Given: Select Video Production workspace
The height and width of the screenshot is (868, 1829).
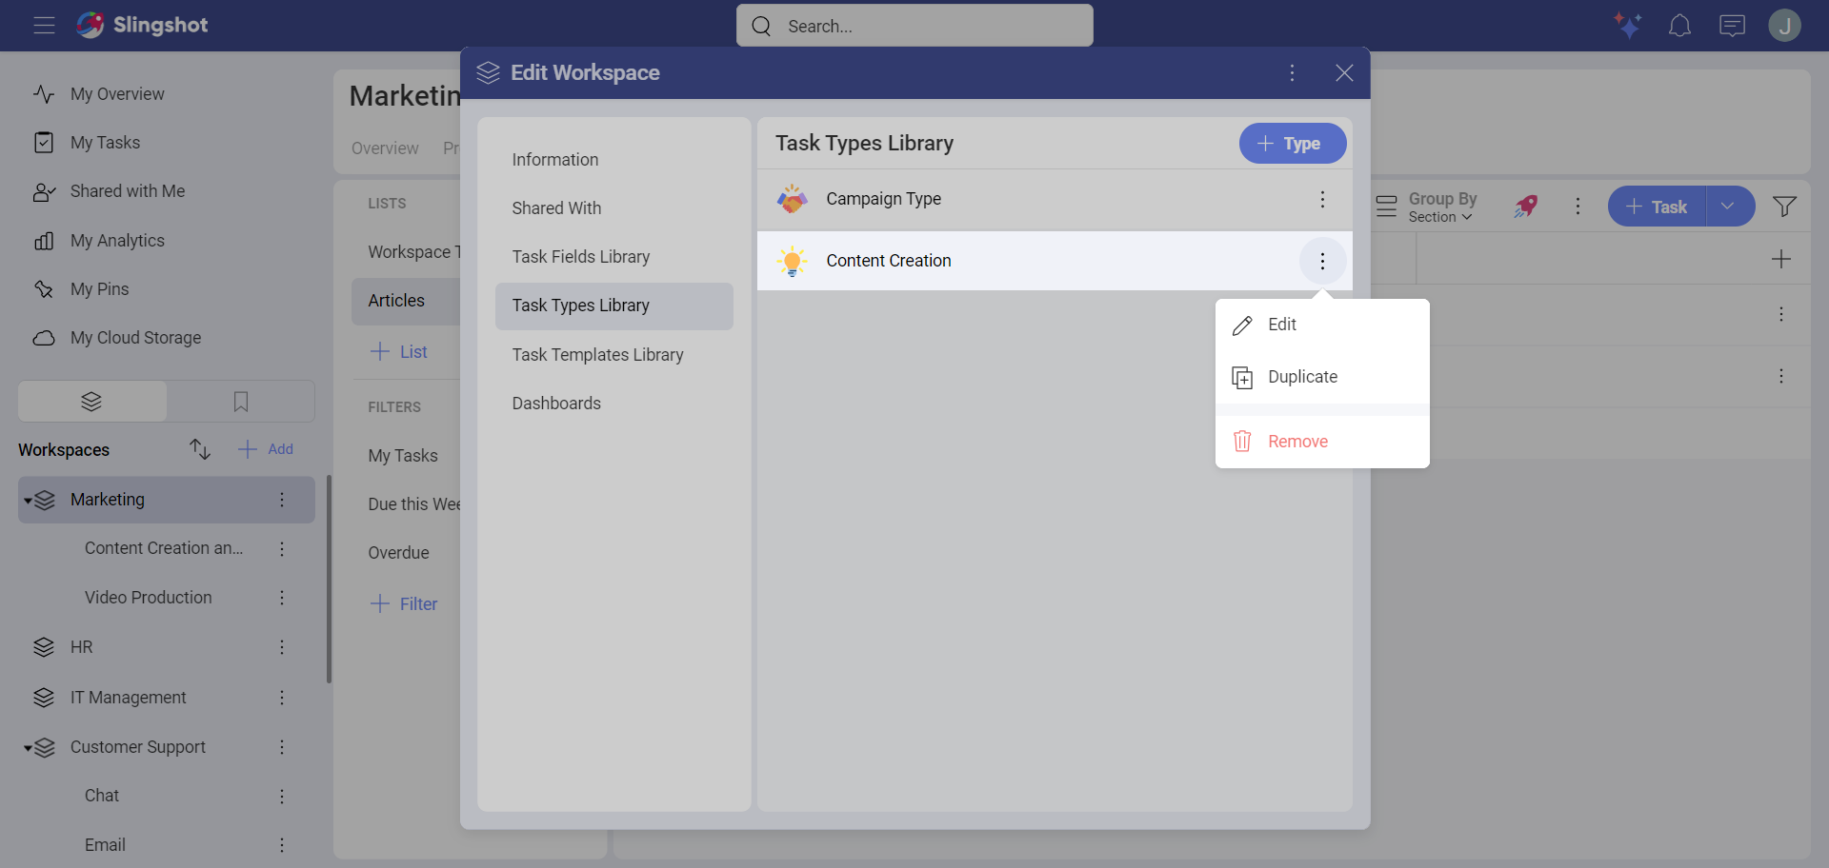Looking at the screenshot, I should [x=149, y=598].
